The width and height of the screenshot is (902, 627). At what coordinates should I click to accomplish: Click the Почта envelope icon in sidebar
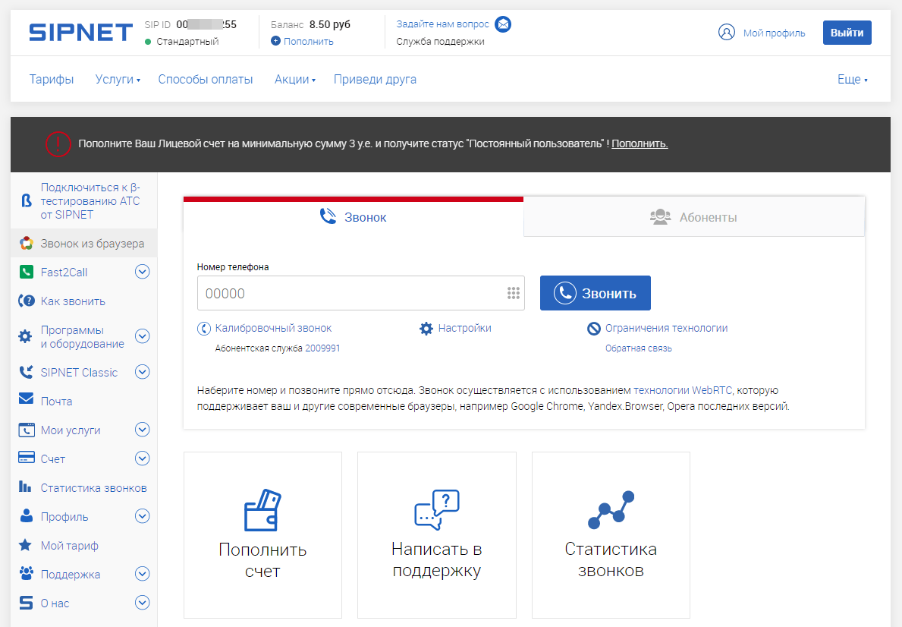click(26, 399)
